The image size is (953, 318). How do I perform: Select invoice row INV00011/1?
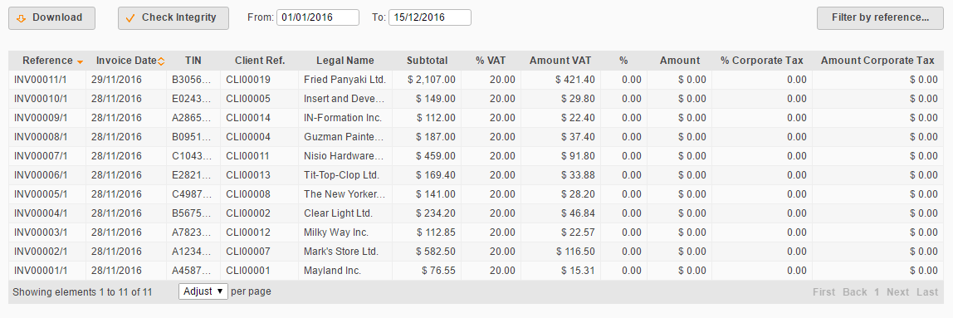[476, 80]
